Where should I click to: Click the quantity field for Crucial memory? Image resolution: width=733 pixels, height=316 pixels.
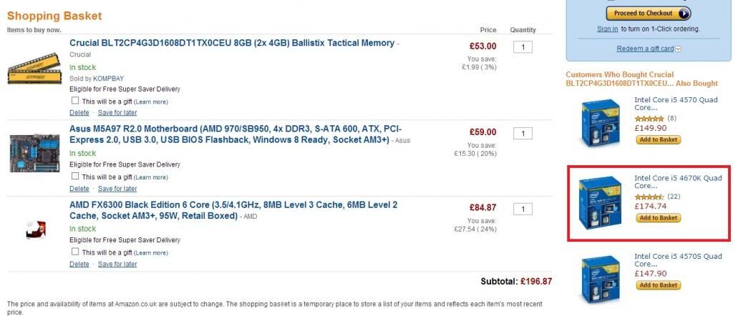click(x=523, y=47)
